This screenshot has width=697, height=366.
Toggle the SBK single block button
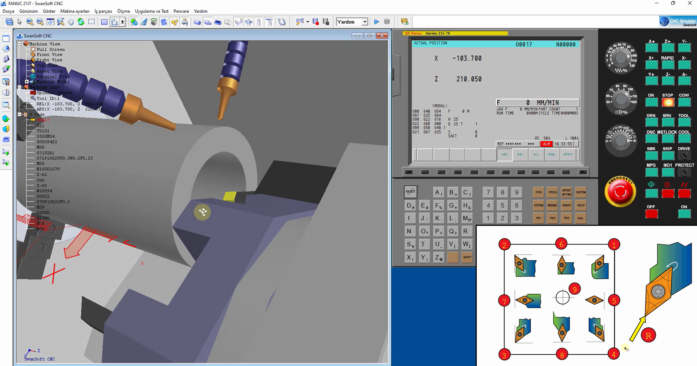(x=651, y=155)
